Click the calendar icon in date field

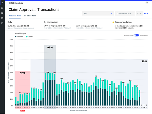tap(118, 13)
